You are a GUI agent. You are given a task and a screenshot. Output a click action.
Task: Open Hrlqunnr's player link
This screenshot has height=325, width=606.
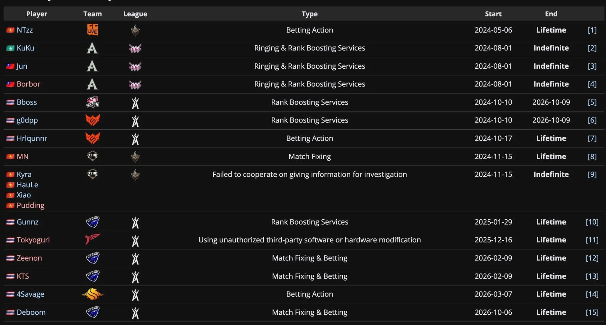32,138
